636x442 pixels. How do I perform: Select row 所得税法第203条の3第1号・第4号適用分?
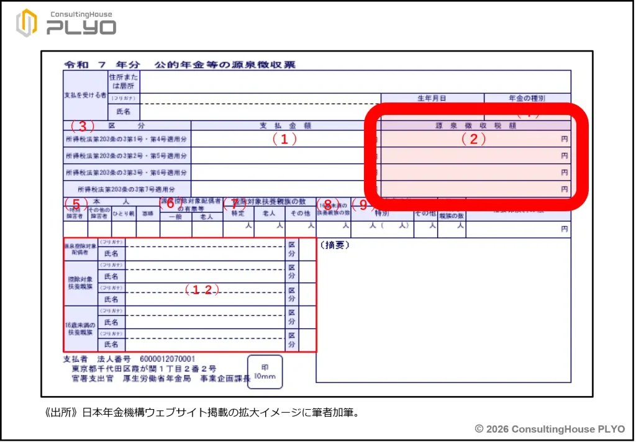click(127, 139)
